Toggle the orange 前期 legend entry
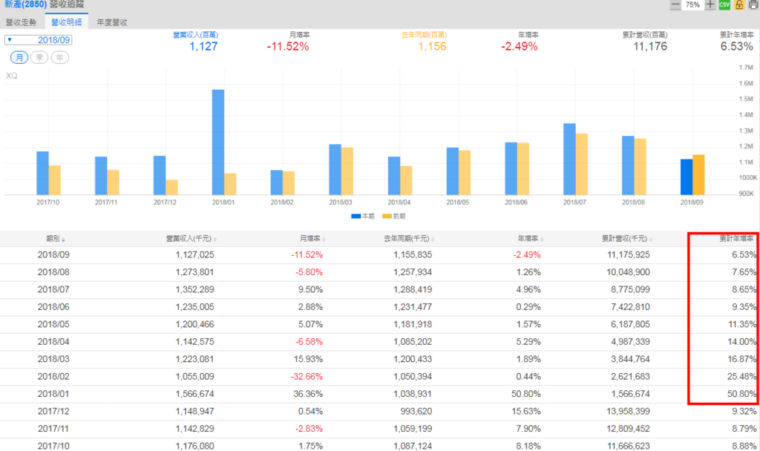Viewport: 760px width, 451px height. pos(393,217)
